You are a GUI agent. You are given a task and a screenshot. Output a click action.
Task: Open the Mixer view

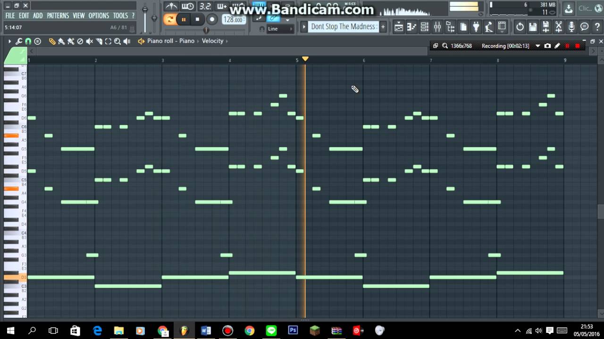(437, 27)
